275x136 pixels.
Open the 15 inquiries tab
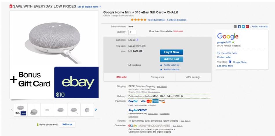tap(157, 77)
